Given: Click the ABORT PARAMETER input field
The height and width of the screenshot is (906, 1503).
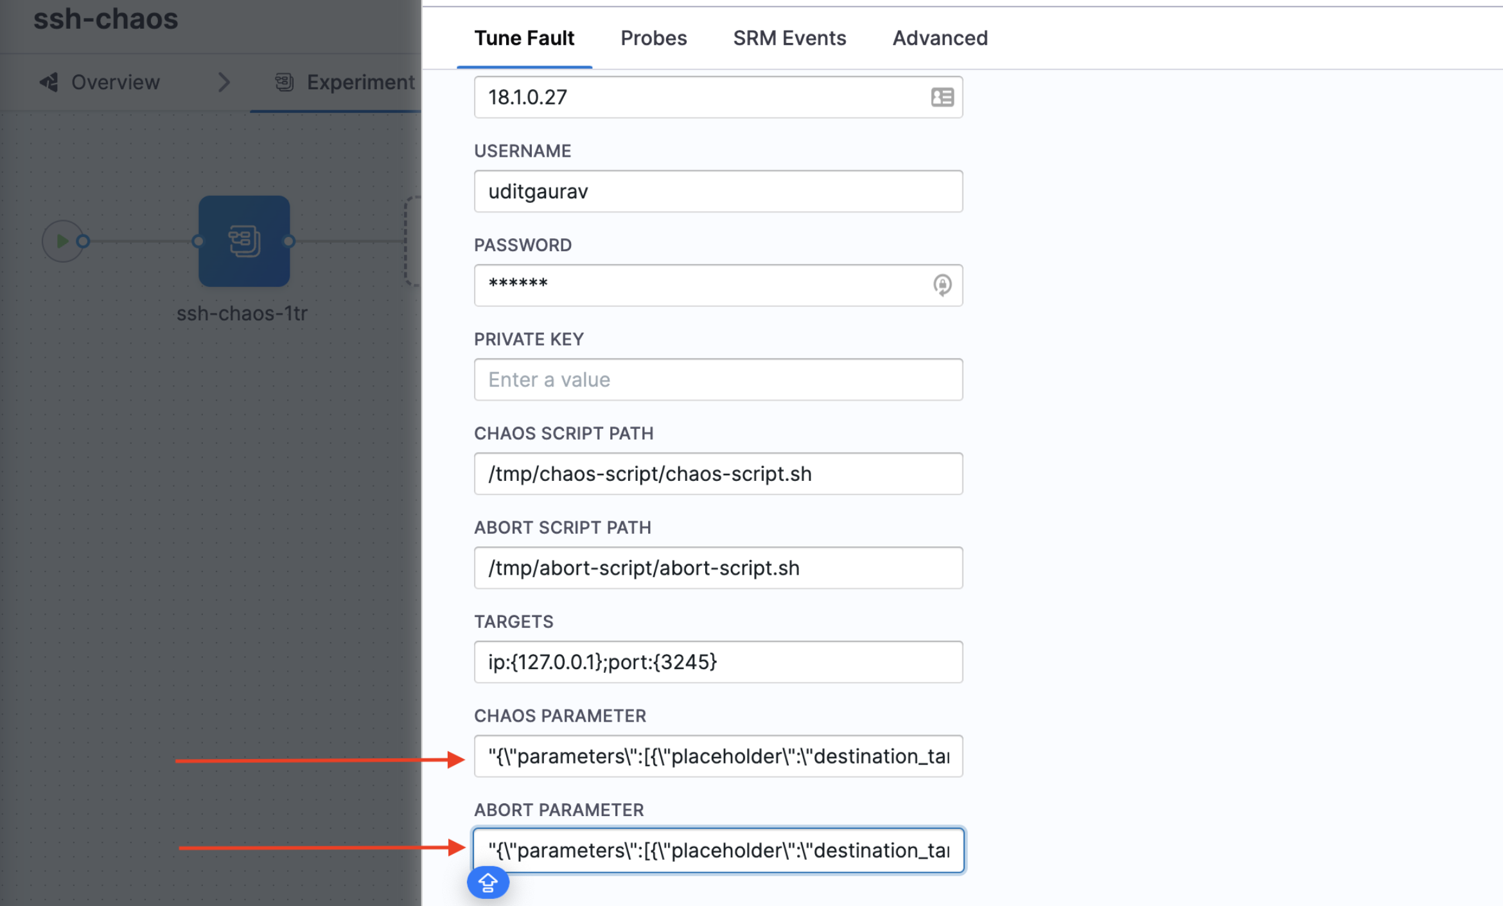Looking at the screenshot, I should click(717, 850).
